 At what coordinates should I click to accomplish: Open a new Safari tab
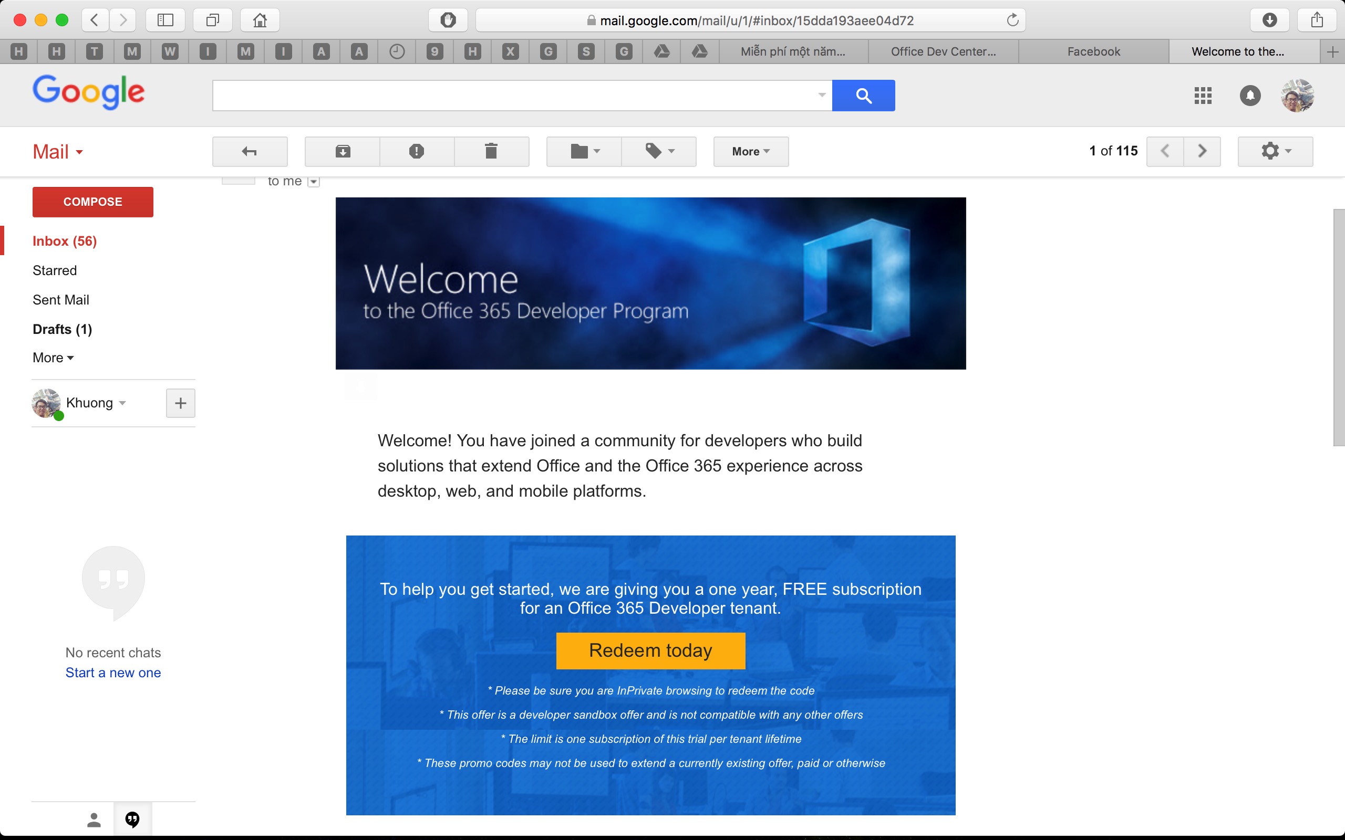[1332, 51]
